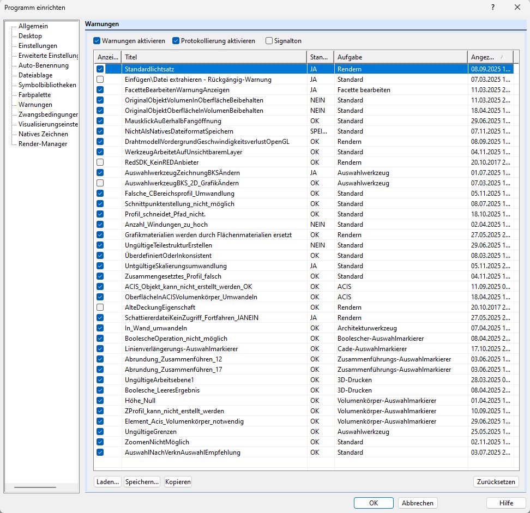This screenshot has width=530, height=513.
Task: Tick the RedSDK_KeinREDAnbieter row checkbox
Action: point(100,162)
